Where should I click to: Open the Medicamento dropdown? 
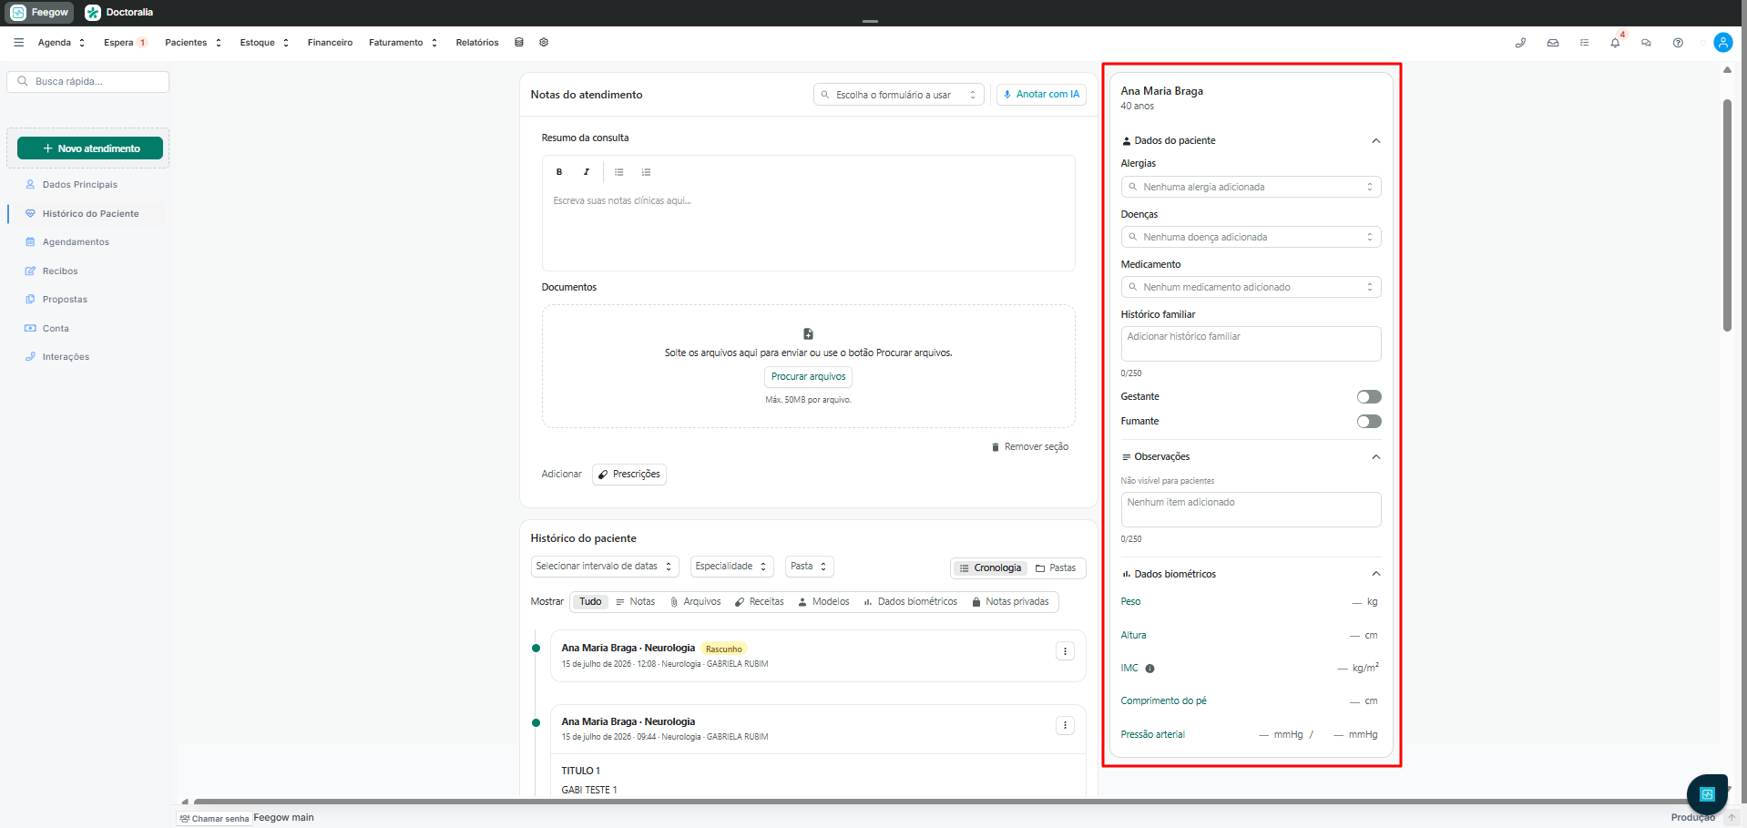coord(1251,287)
